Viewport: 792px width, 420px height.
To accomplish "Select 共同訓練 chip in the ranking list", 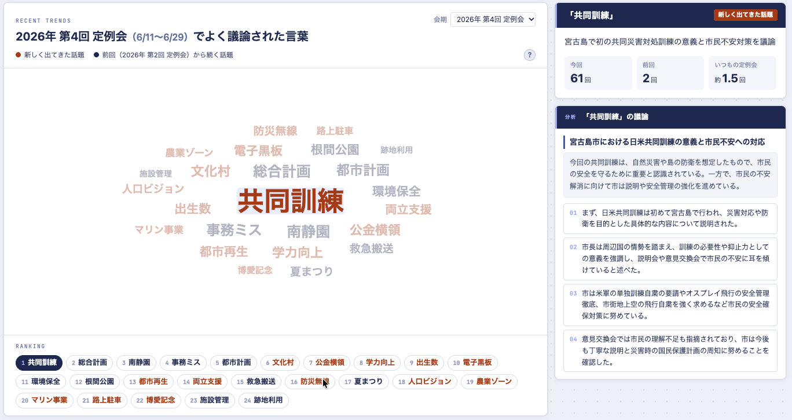I will pos(39,363).
